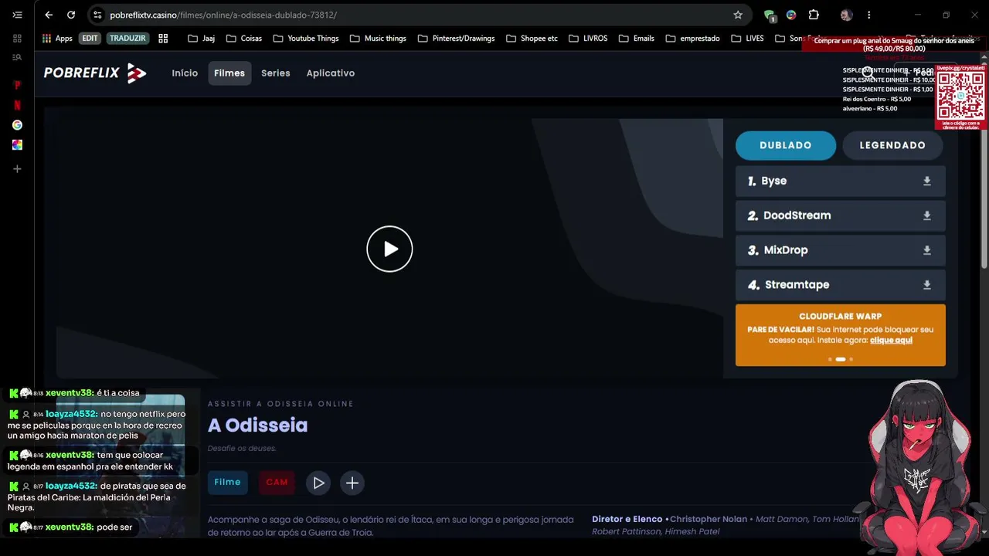Click the EDIT bookmarklet
Screen dimensions: 989x556
[90, 38]
